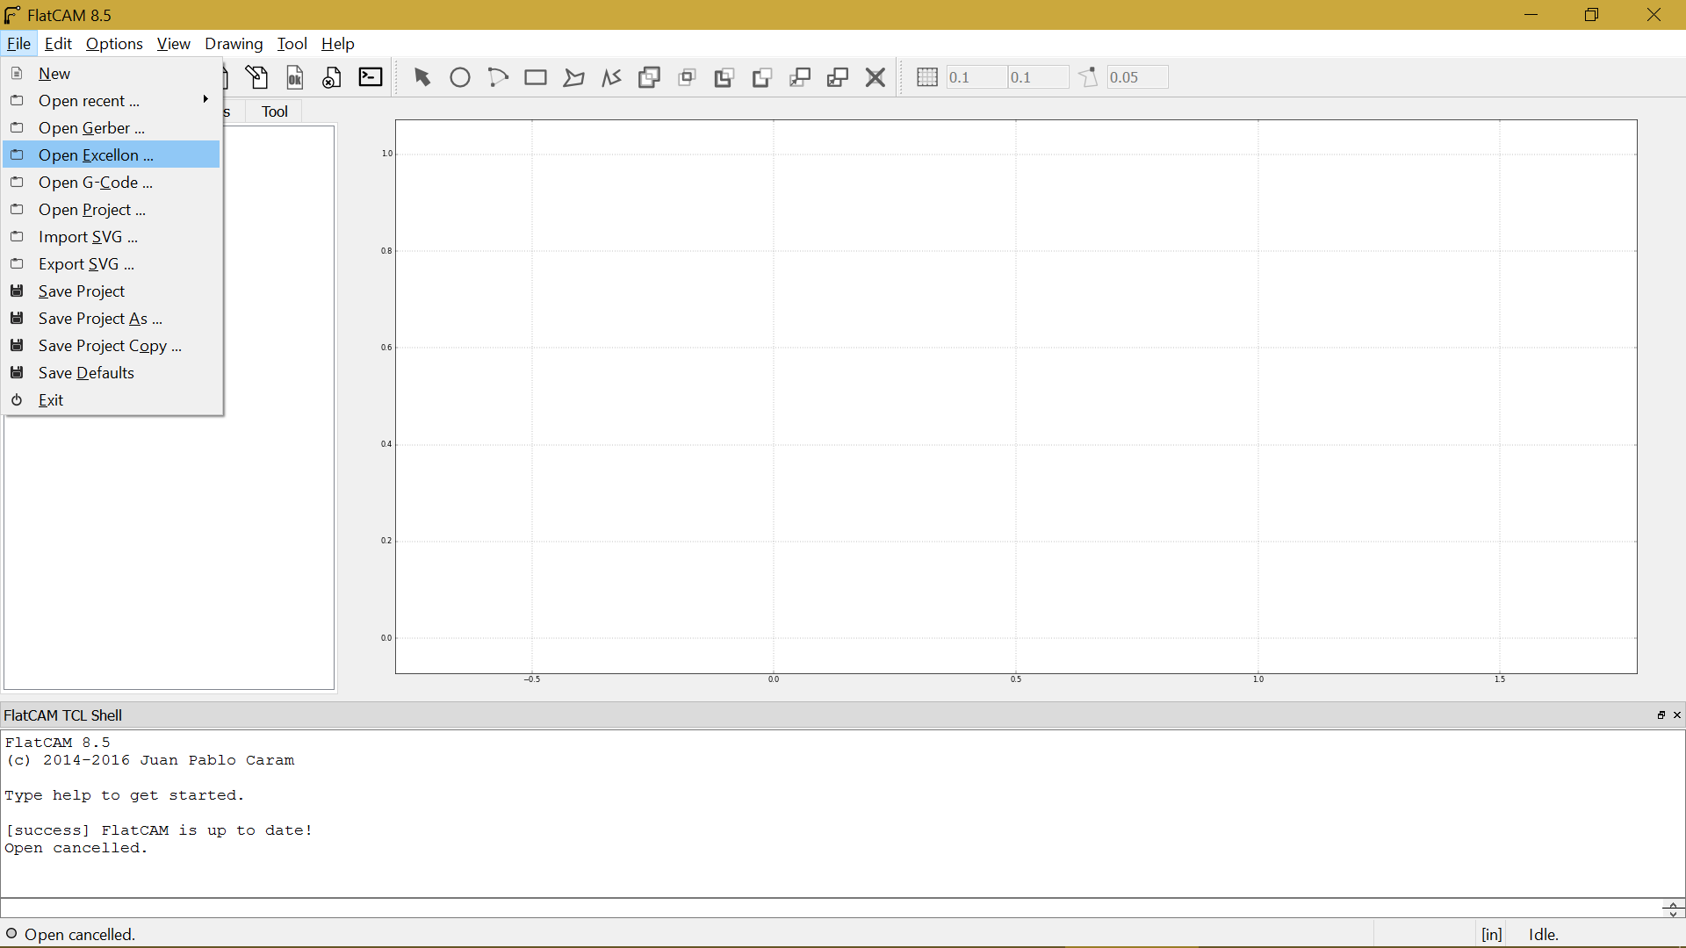Click the TCL Shell command input line
1686x948 pixels.
coord(830,908)
